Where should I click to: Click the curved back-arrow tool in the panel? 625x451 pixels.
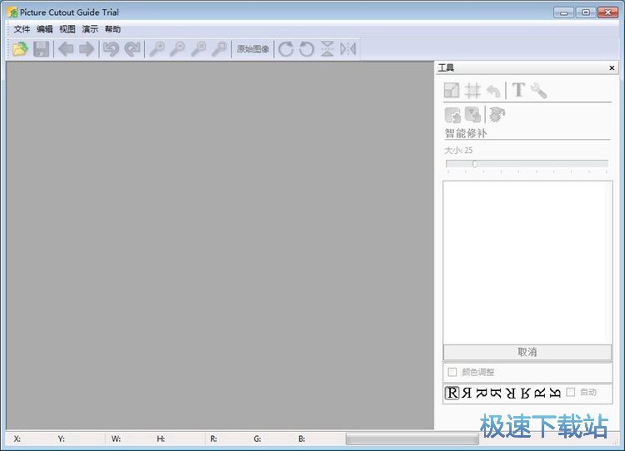(x=494, y=92)
